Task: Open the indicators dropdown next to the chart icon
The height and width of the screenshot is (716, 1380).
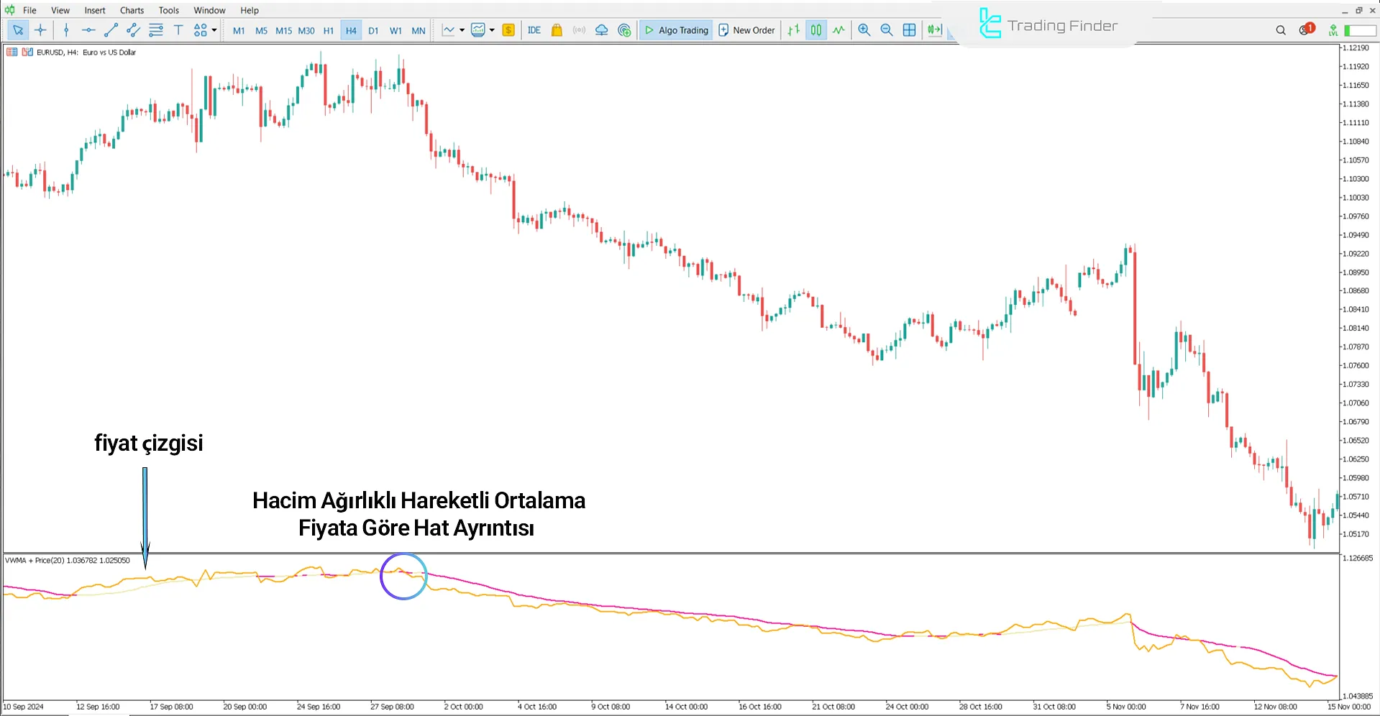Action: click(491, 30)
